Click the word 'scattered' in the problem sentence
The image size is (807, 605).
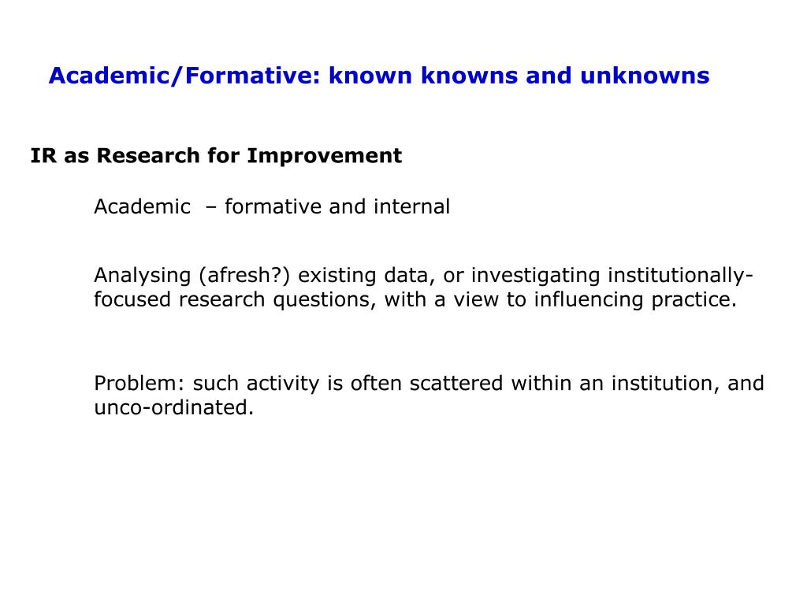456,384
